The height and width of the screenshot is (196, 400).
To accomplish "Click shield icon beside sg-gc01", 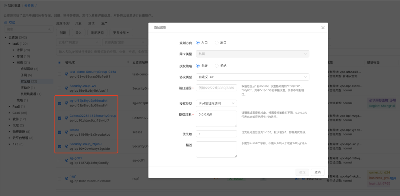I will pos(67,160).
